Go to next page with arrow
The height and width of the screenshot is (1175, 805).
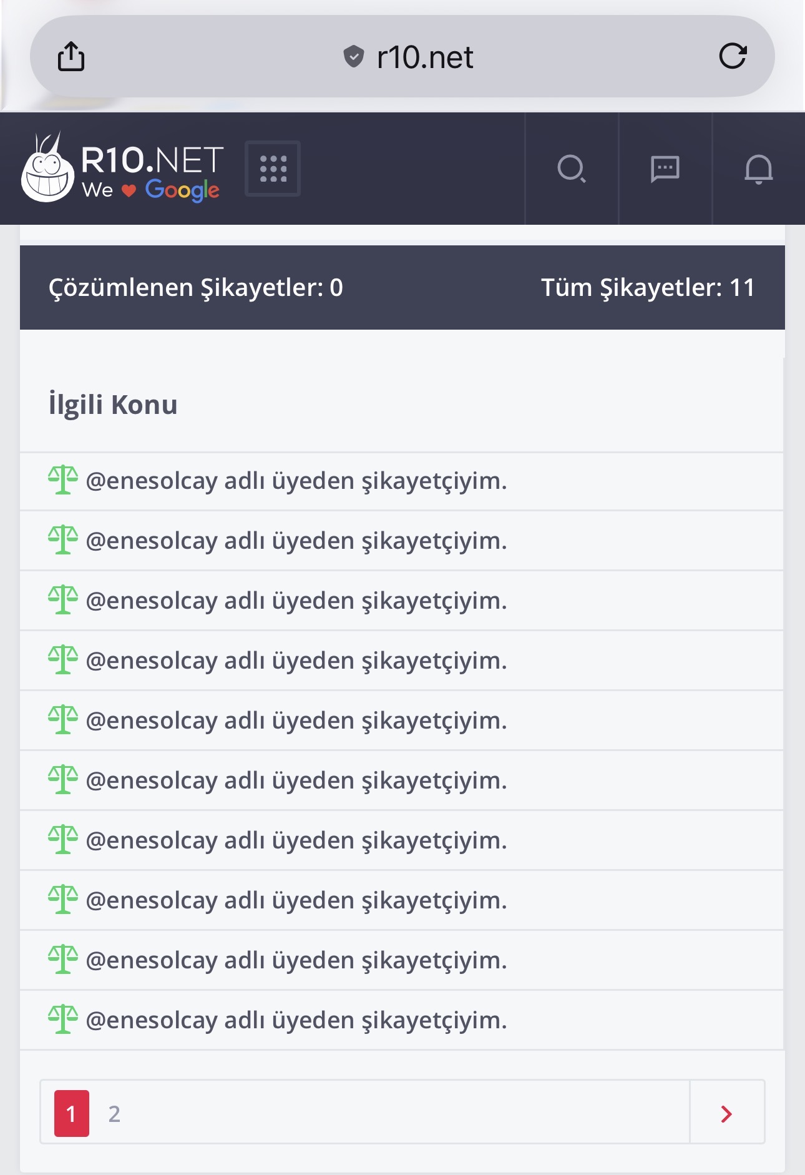[726, 1114]
